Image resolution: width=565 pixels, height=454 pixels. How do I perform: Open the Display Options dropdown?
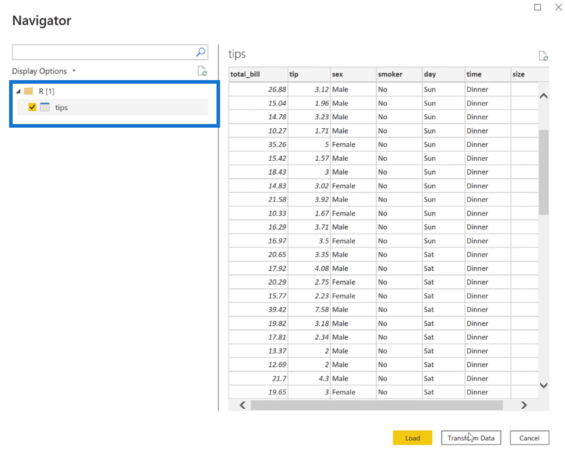44,71
